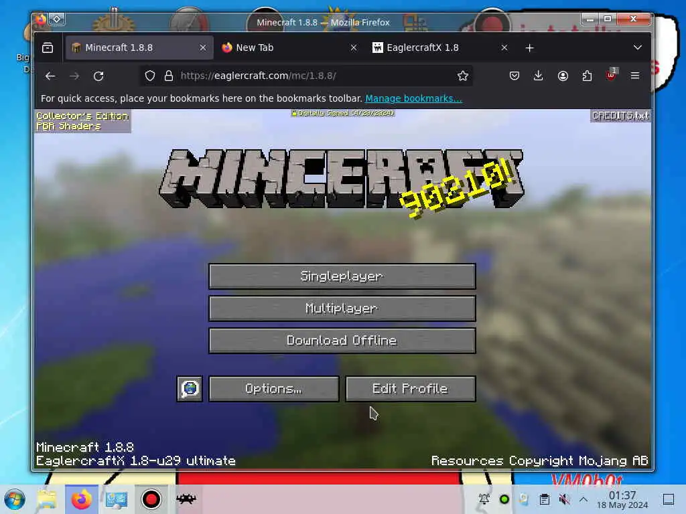Click Resources Copyright Mojang AB text
686x514 pixels.
tap(539, 460)
